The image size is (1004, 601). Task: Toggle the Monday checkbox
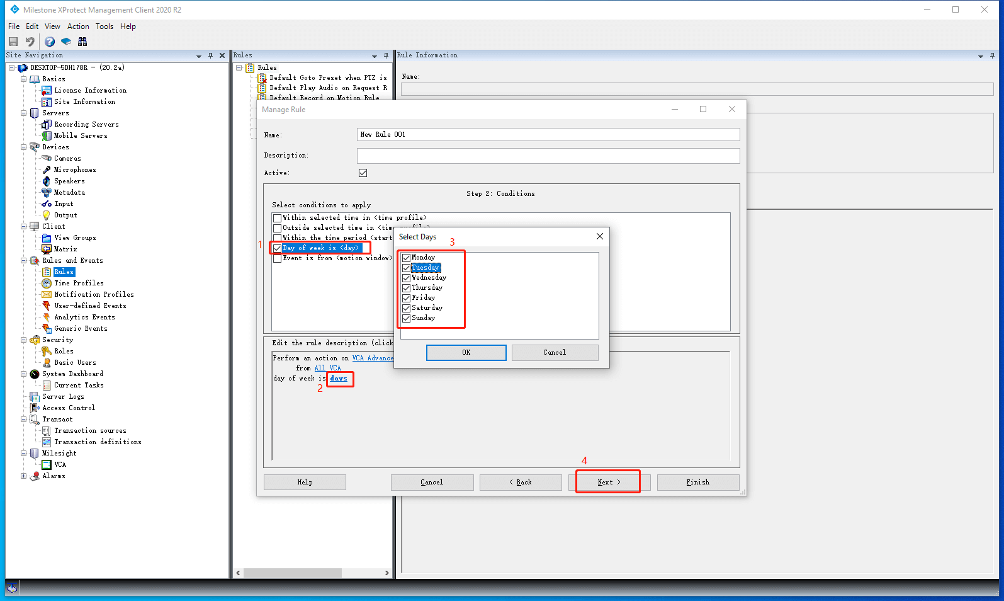406,258
